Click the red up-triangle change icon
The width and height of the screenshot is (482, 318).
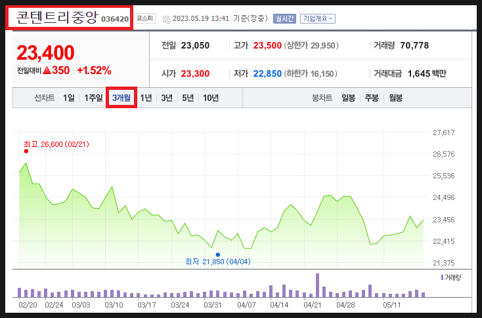[47, 71]
